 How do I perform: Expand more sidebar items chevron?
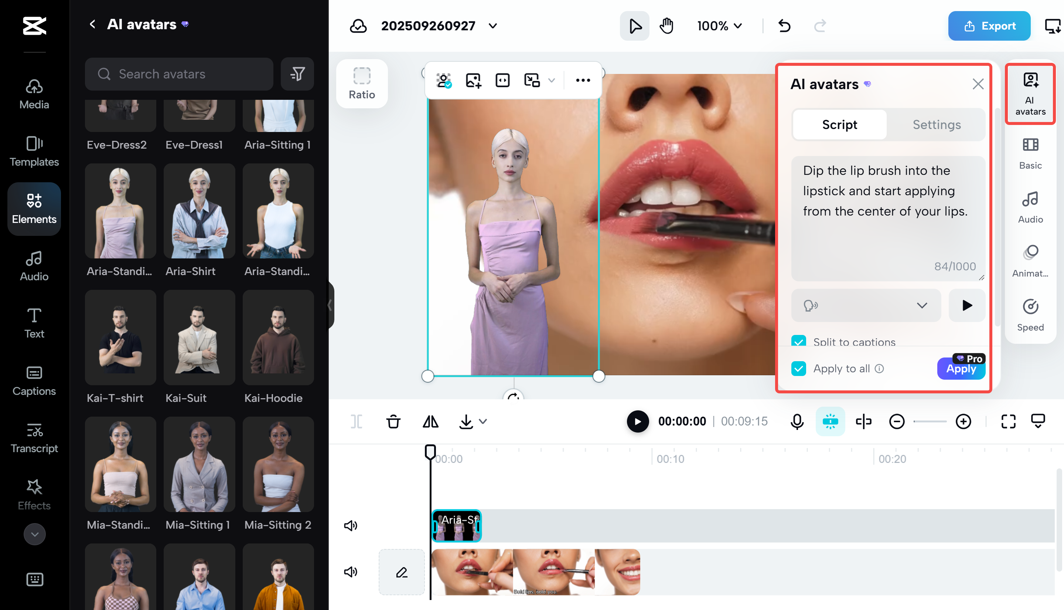pyautogui.click(x=34, y=534)
